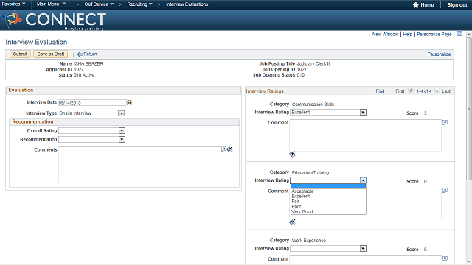This screenshot has height=265, width=472.
Task: Click spell check icon under Education/Training comment
Action: click(292, 222)
